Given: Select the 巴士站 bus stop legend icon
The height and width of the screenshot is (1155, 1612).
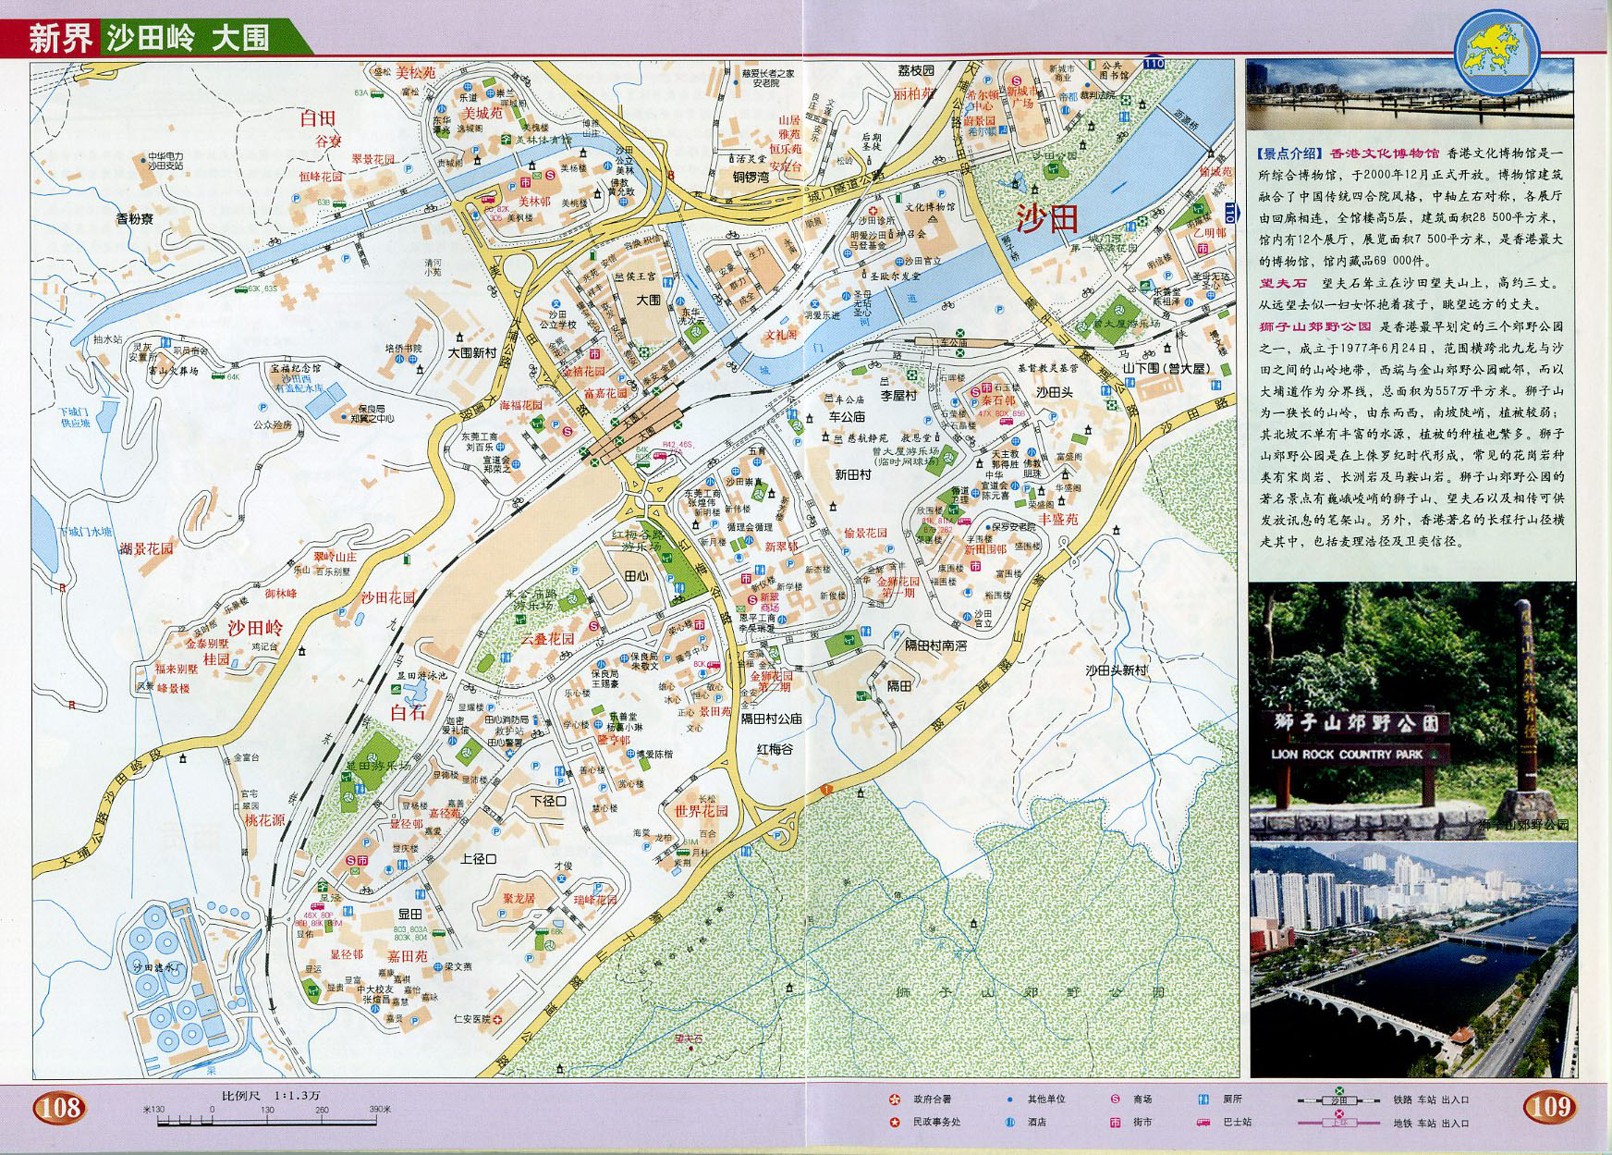Looking at the screenshot, I should 1203,1123.
